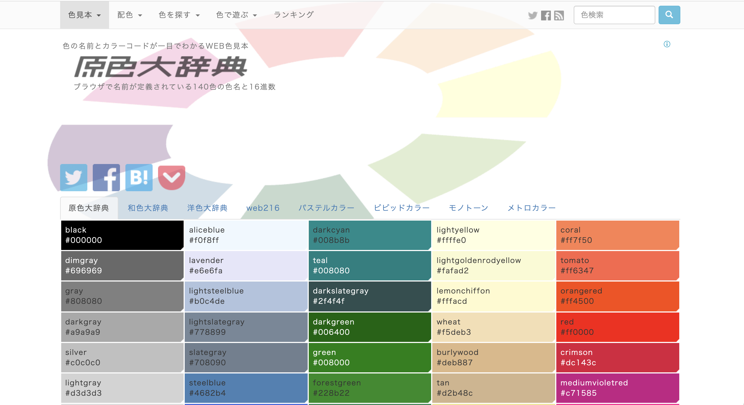Click the 原色大辞典 logo link

[x=160, y=67]
